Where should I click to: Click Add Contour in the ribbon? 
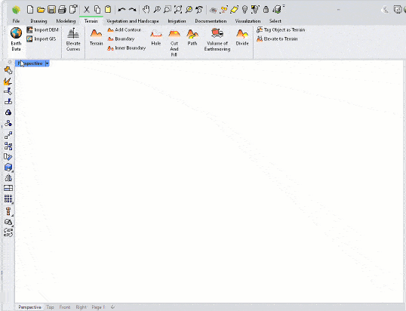[x=125, y=29]
